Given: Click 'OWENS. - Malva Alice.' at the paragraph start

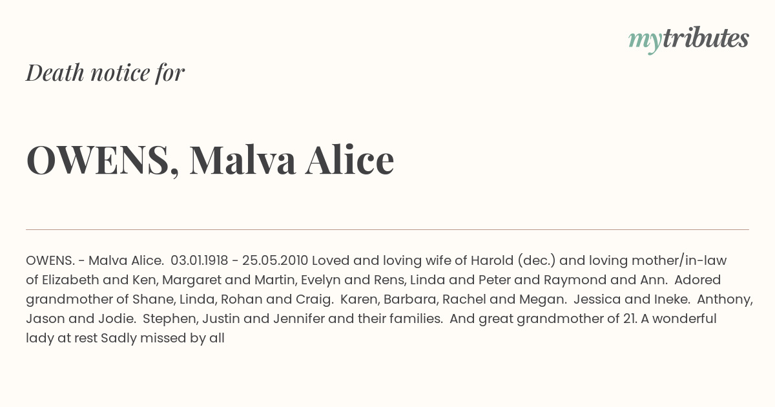Looking at the screenshot, I should click(x=95, y=261).
